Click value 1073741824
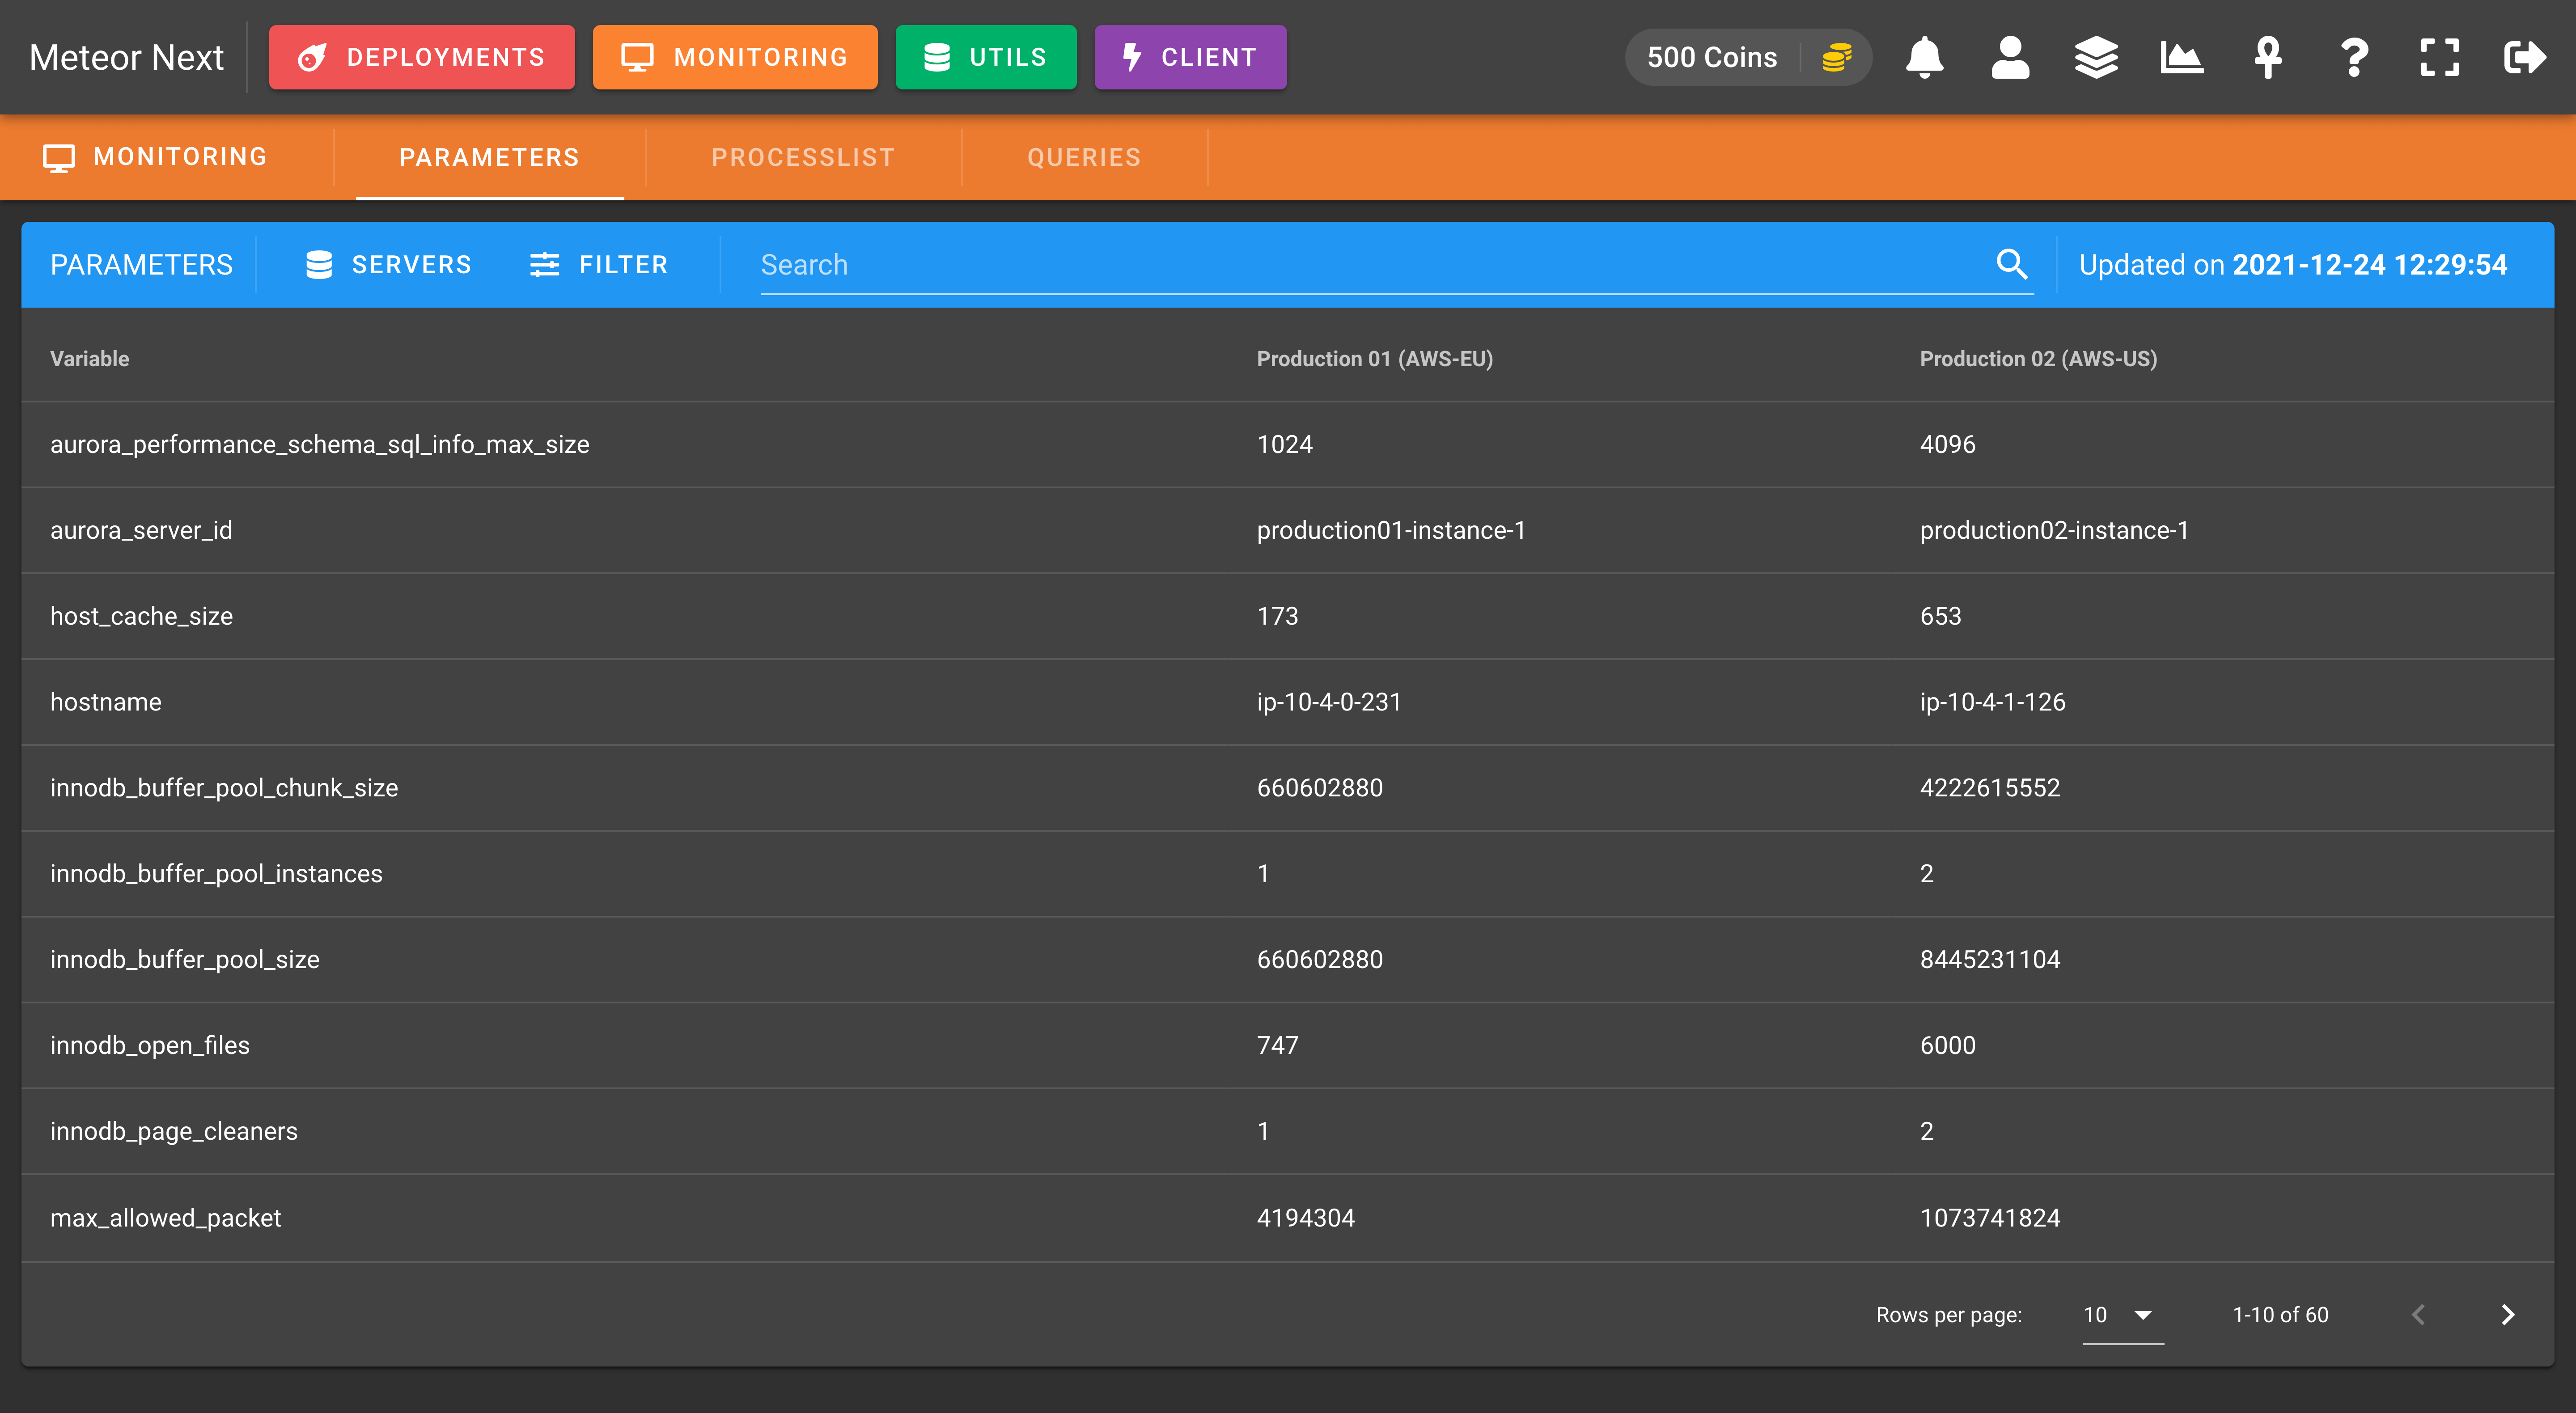Viewport: 2576px width, 1413px height. (x=1990, y=1218)
